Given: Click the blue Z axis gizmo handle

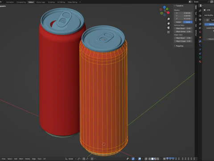Looking at the screenshot, I should [165, 7].
